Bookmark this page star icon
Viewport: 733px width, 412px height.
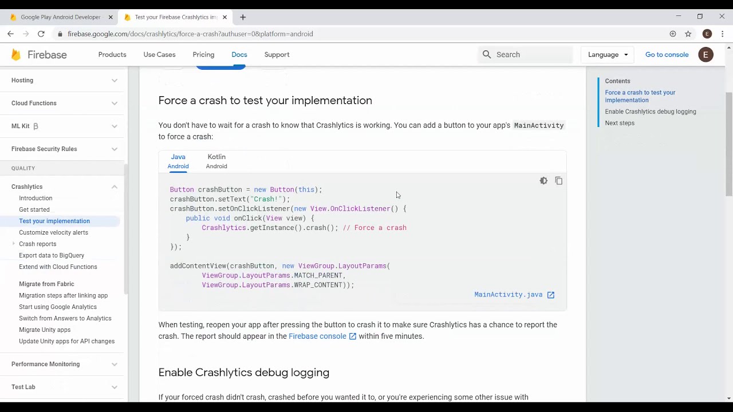688,34
